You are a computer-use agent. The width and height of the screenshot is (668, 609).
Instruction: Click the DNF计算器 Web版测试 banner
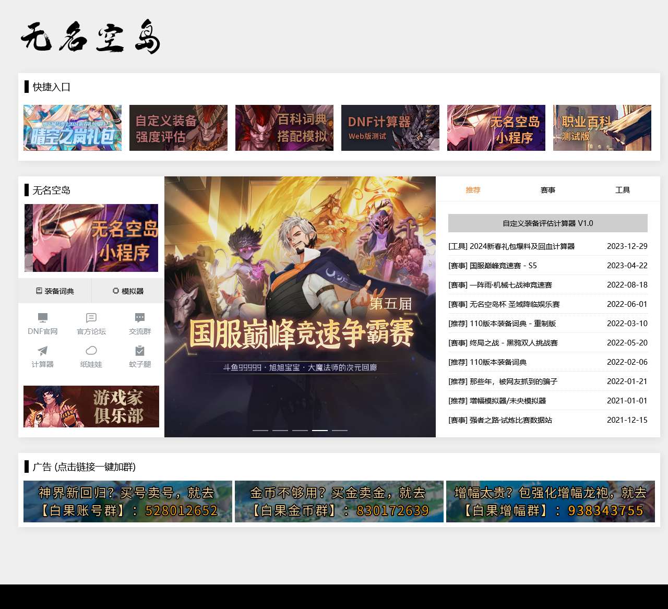[x=390, y=128]
